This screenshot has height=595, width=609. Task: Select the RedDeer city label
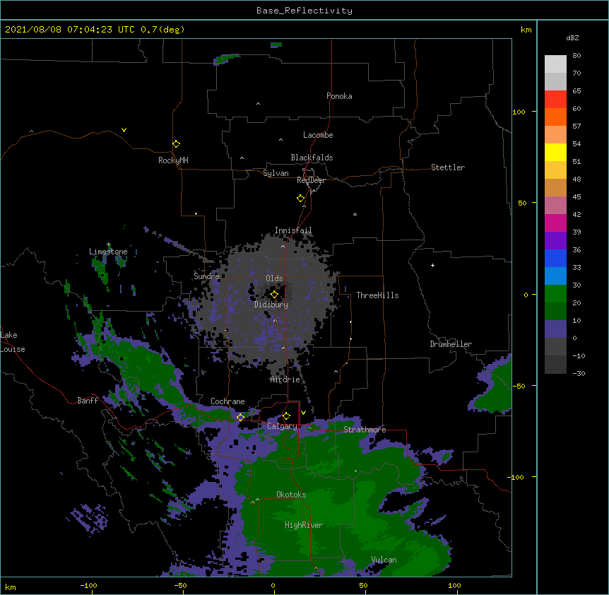click(311, 180)
